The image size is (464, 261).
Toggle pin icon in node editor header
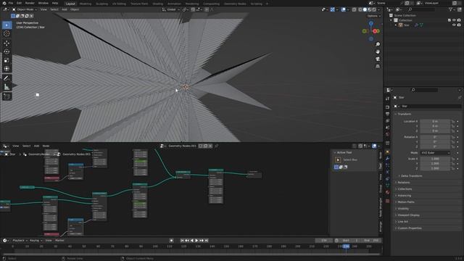(217, 146)
